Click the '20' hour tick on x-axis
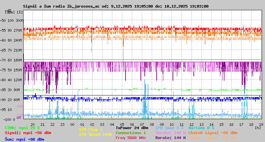 [x=32, y=124]
